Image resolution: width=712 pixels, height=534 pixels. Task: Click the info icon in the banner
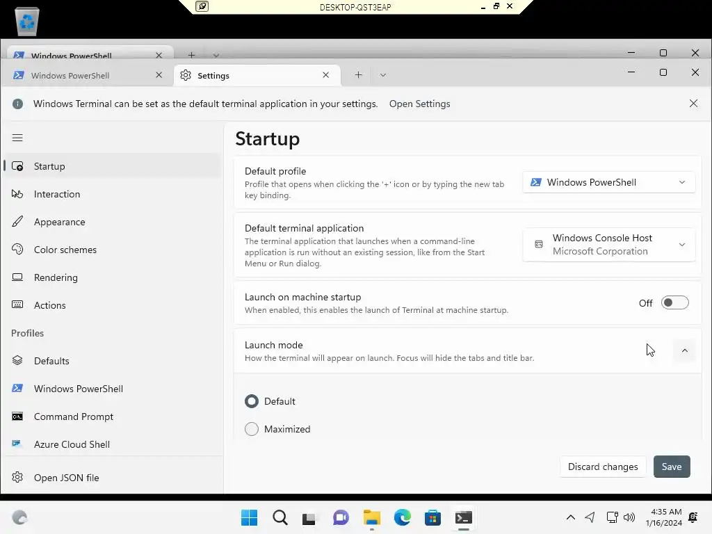pos(17,104)
